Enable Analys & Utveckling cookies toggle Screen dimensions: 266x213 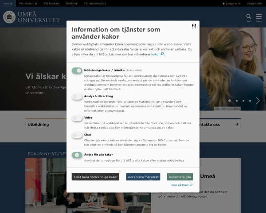77,96
